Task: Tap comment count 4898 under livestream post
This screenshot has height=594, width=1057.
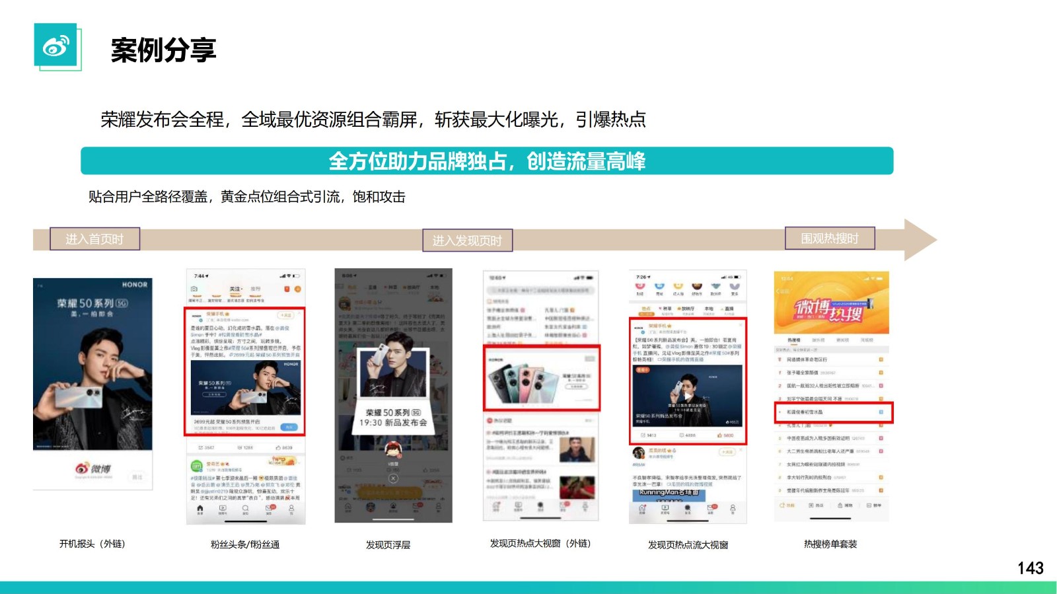Action: point(688,435)
